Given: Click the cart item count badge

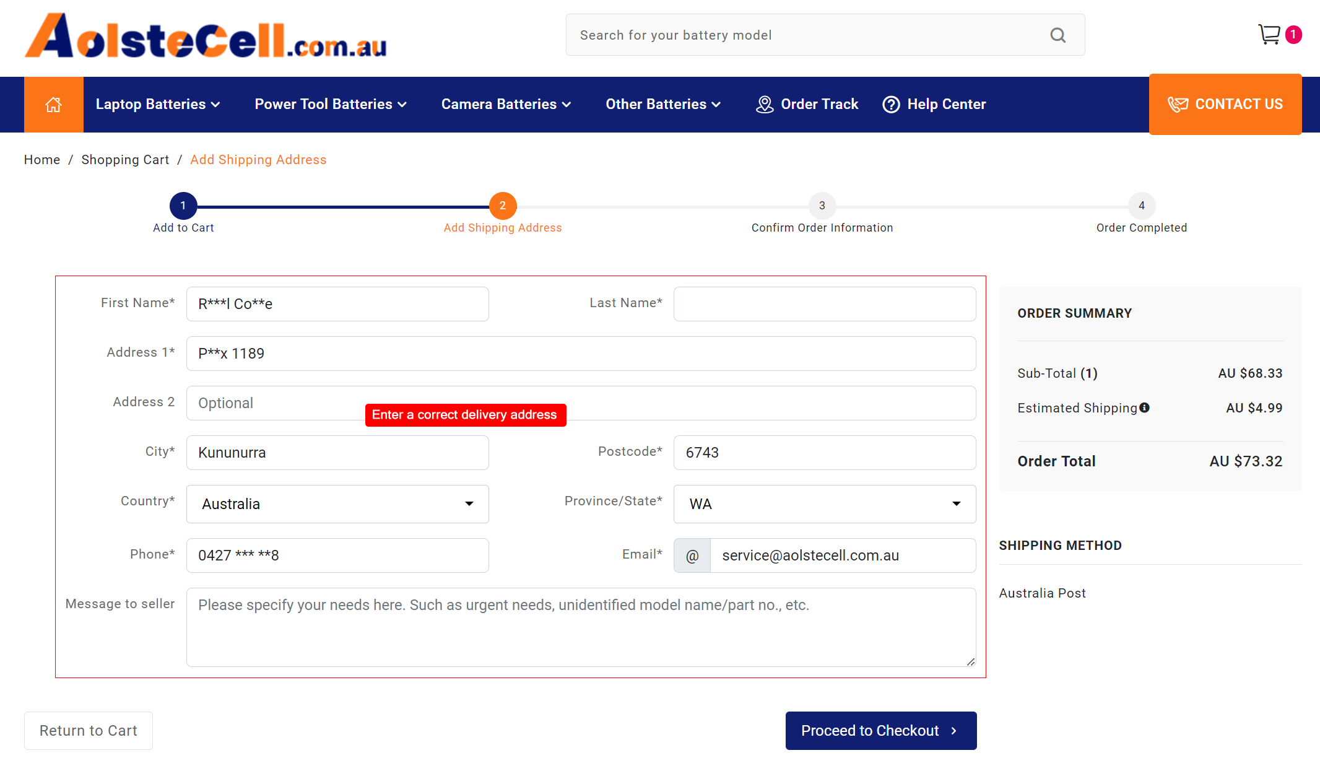Looking at the screenshot, I should tap(1293, 35).
